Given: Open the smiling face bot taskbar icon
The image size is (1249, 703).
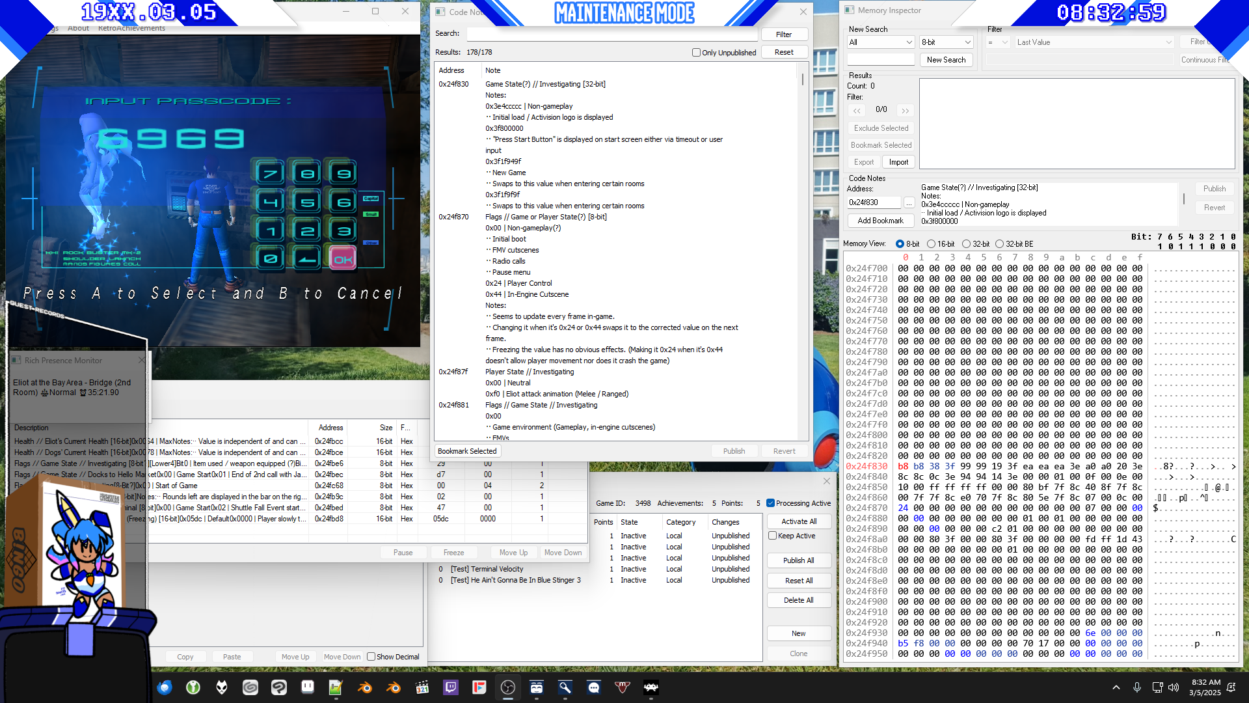Looking at the screenshot, I should click(537, 687).
